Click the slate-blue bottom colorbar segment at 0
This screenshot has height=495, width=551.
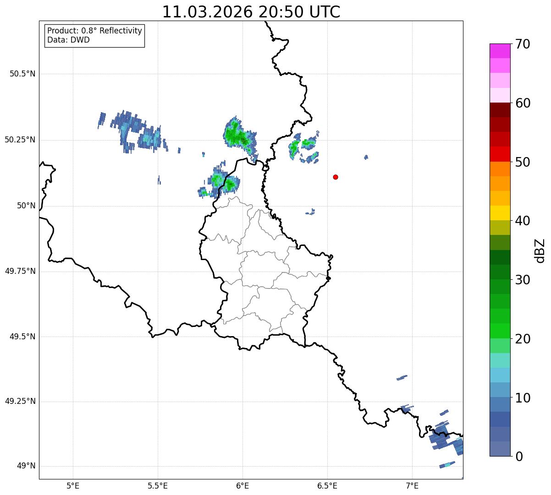tap(500, 449)
